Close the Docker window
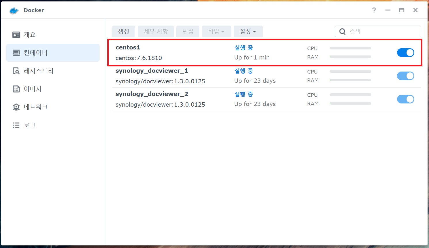Viewport: 429px width, 248px height. click(x=415, y=10)
